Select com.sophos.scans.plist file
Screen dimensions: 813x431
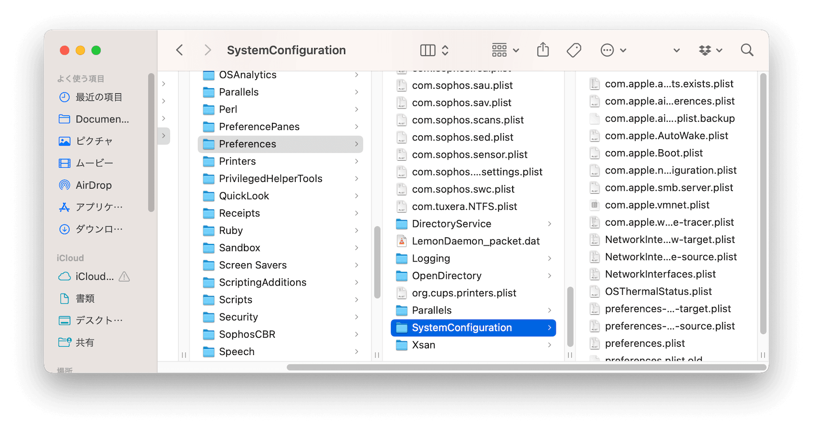474,120
